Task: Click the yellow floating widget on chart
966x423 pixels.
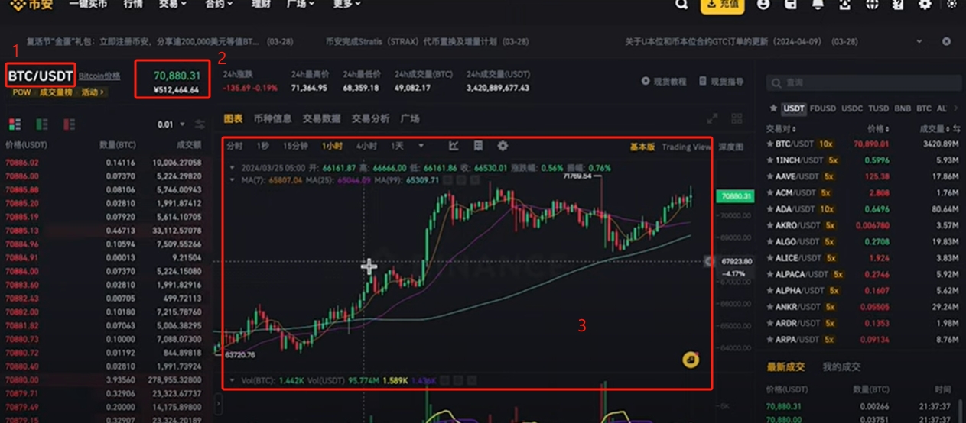Action: [691, 359]
